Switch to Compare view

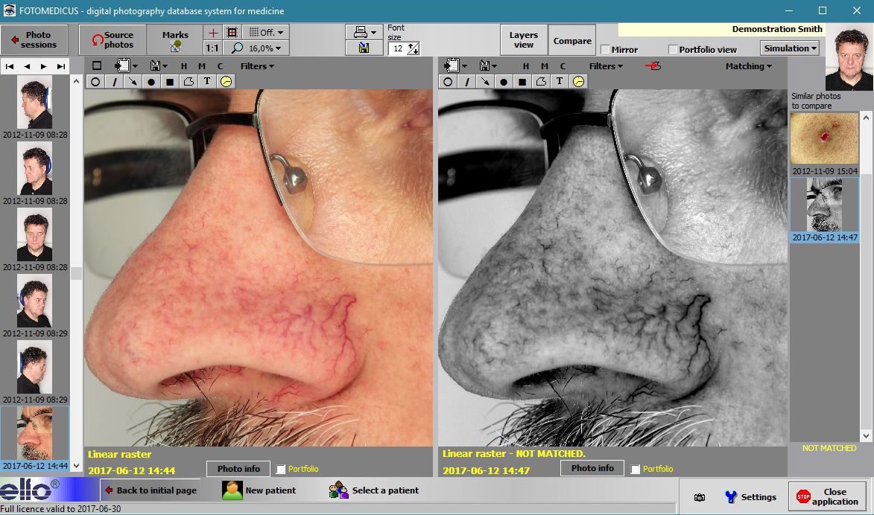point(572,40)
